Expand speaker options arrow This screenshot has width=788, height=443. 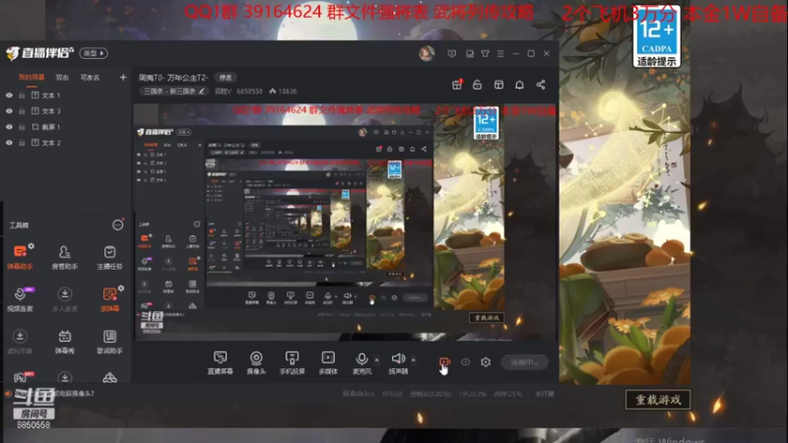point(413,359)
